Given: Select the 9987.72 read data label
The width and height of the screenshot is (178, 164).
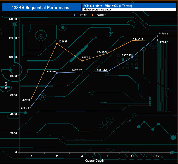Looking at the screenshot, I should coord(127,55).
